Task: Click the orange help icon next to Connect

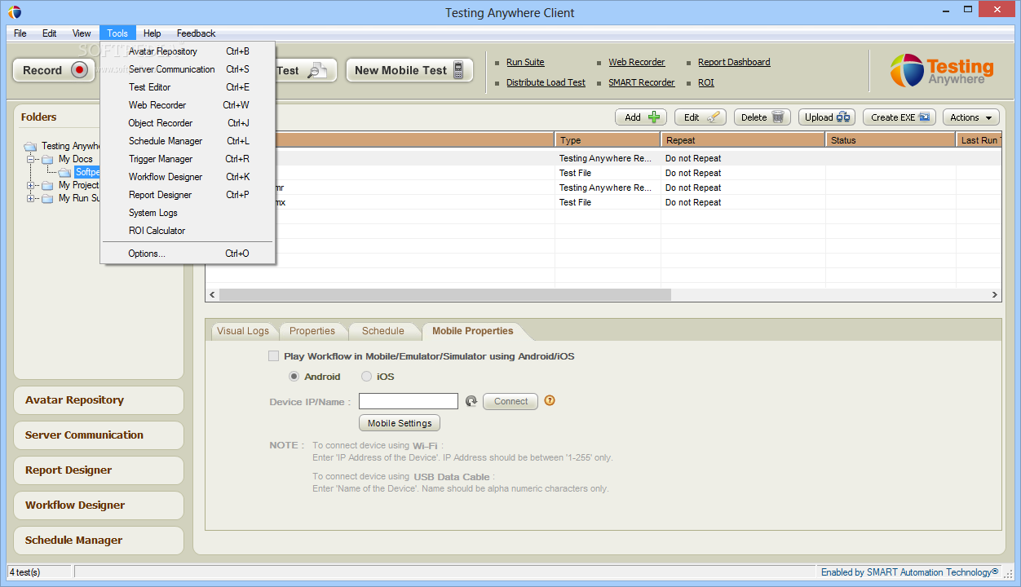Action: click(550, 400)
